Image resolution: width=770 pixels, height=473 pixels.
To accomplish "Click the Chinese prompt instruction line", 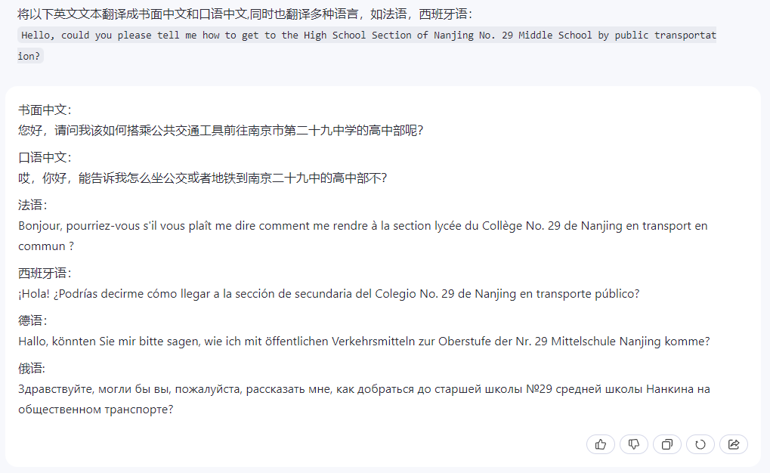I will point(245,14).
